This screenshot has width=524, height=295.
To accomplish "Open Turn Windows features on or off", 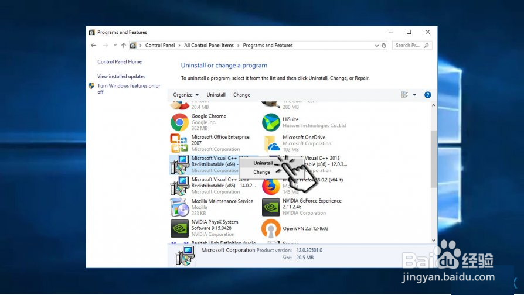I will (x=129, y=89).
